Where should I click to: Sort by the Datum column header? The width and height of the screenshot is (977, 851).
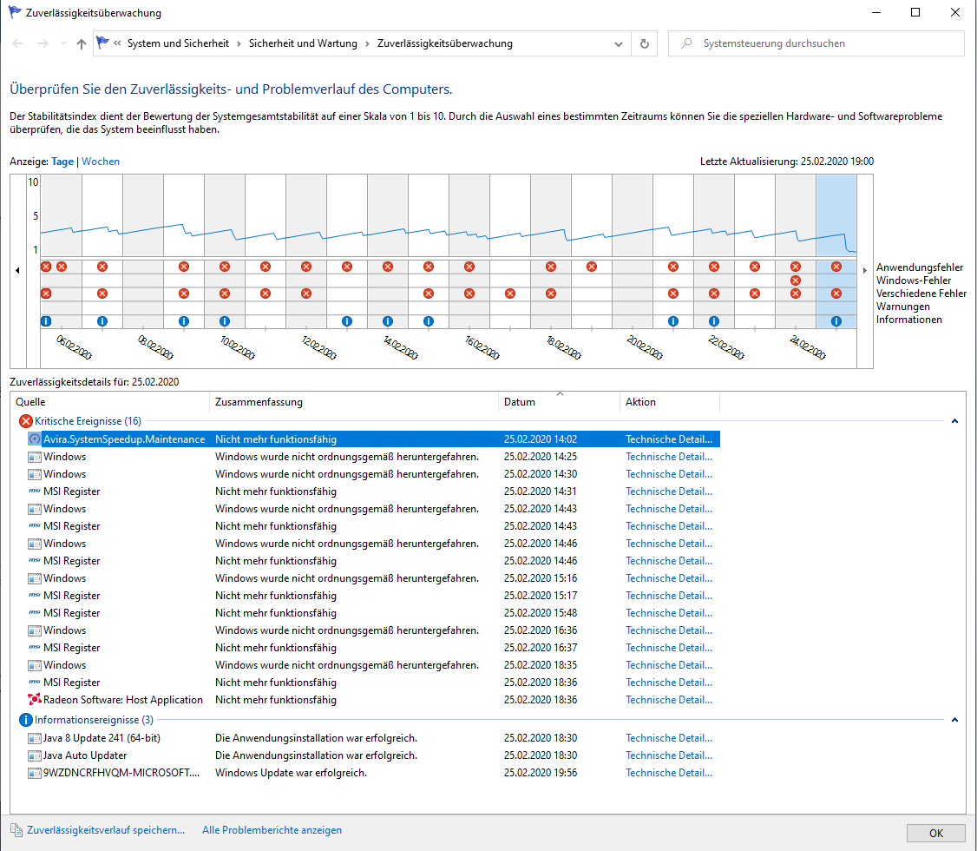click(x=560, y=402)
